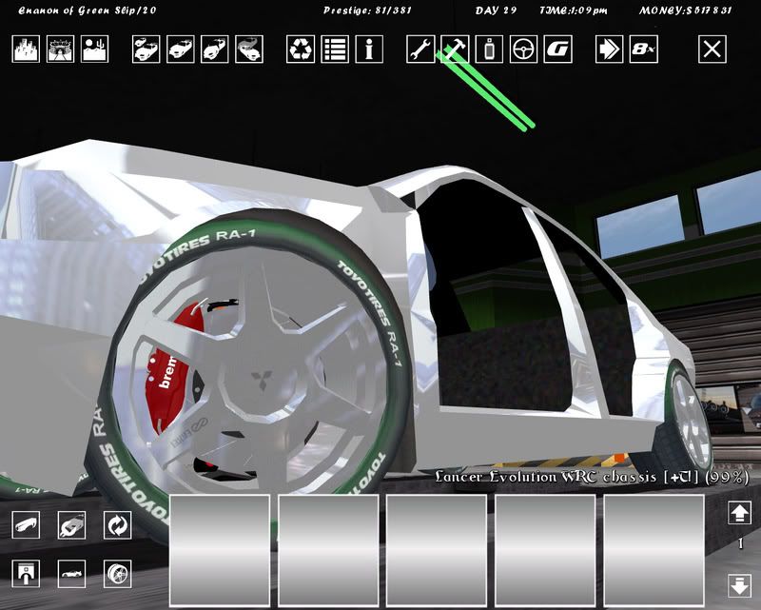
Task: Click the fast-forward time arrow icon
Action: pyautogui.click(x=609, y=49)
